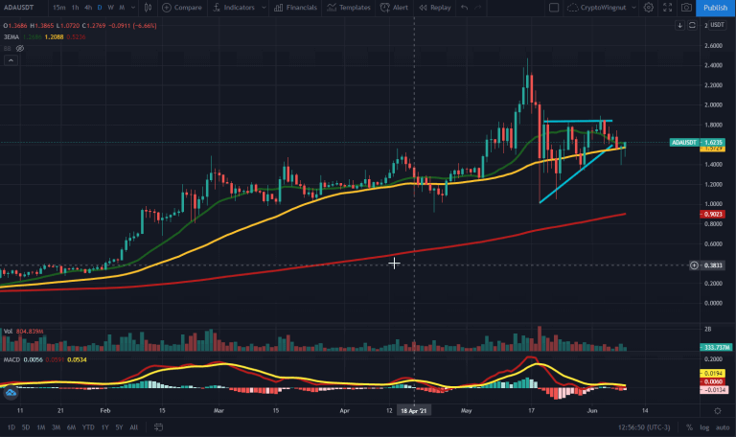Redo the last chart action
This screenshot has height=437, width=736.
click(478, 8)
